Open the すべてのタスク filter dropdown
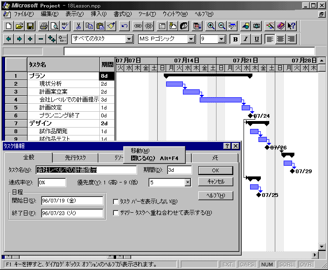The height and width of the screenshot is (270, 328). coord(129,39)
